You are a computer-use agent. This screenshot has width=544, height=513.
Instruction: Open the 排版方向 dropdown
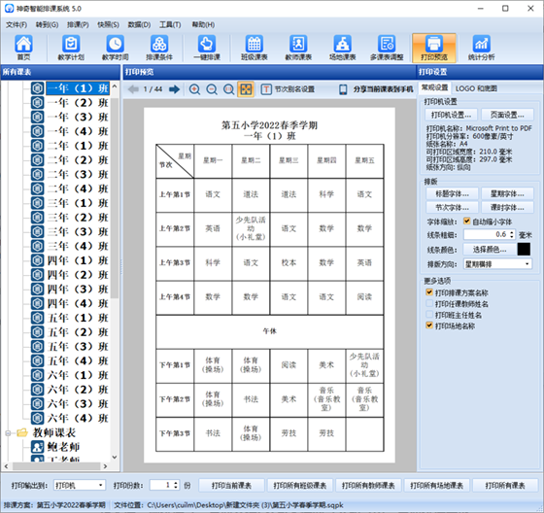click(x=497, y=264)
